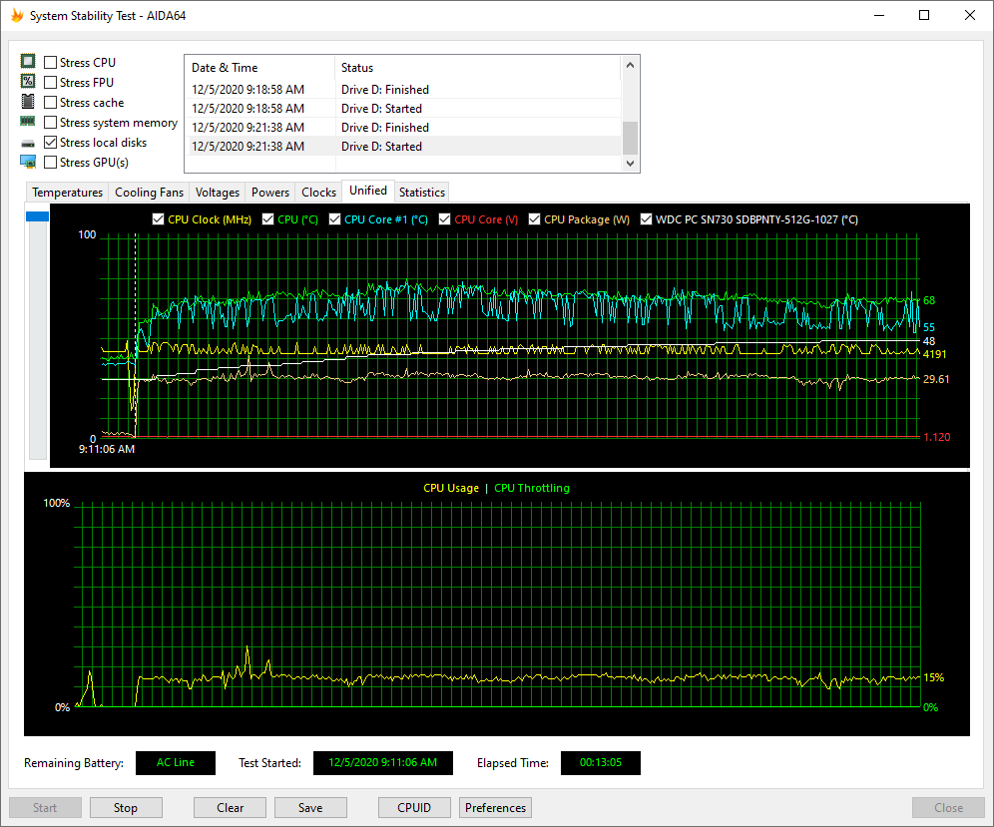Uncheck the Stress local disks option
This screenshot has width=994, height=827.
[51, 143]
